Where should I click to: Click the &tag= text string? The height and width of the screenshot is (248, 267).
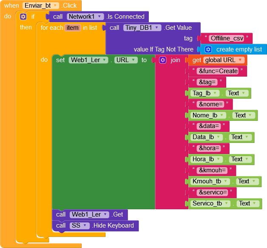(207, 82)
